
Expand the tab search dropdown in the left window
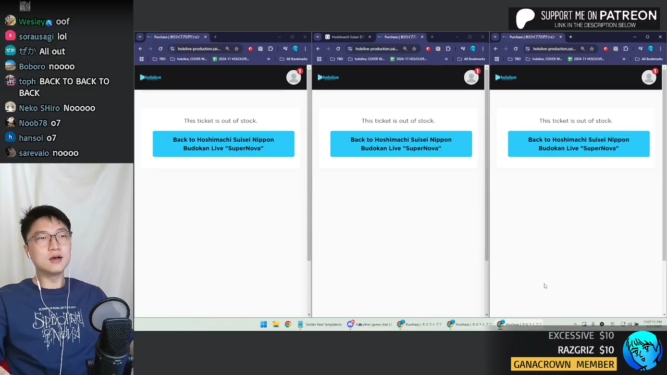click(x=140, y=37)
